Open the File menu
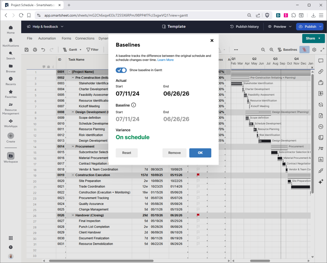The width and height of the screenshot is (327, 263). pos(30,38)
